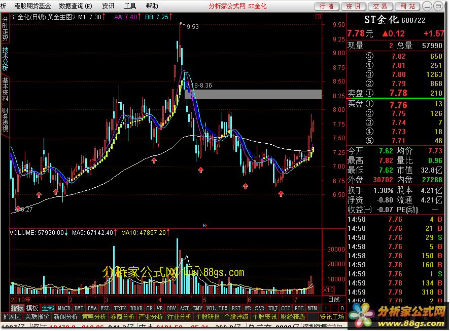Click the 9.53 peak price label
The image size is (450, 331).
193,27
